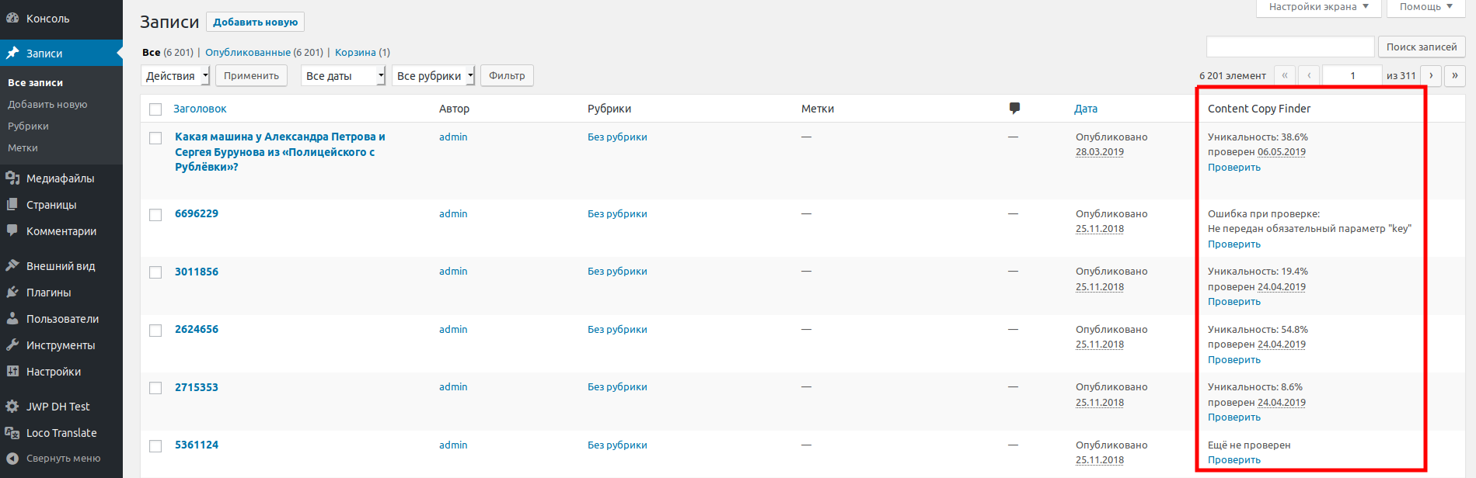Image resolution: width=1476 pixels, height=478 pixels.
Task: Open JWP DH Test gear icon
Action: (x=12, y=407)
